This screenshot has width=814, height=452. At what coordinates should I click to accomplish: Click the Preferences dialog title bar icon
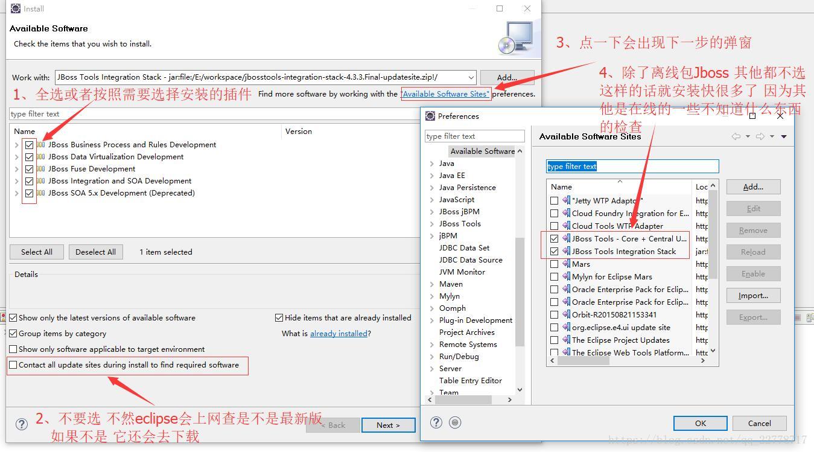pyautogui.click(x=430, y=116)
